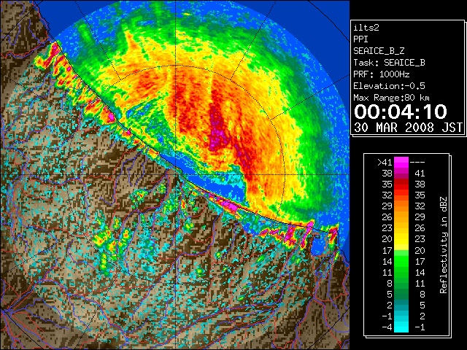Click the 'Max Range:80 km' line

(391, 98)
